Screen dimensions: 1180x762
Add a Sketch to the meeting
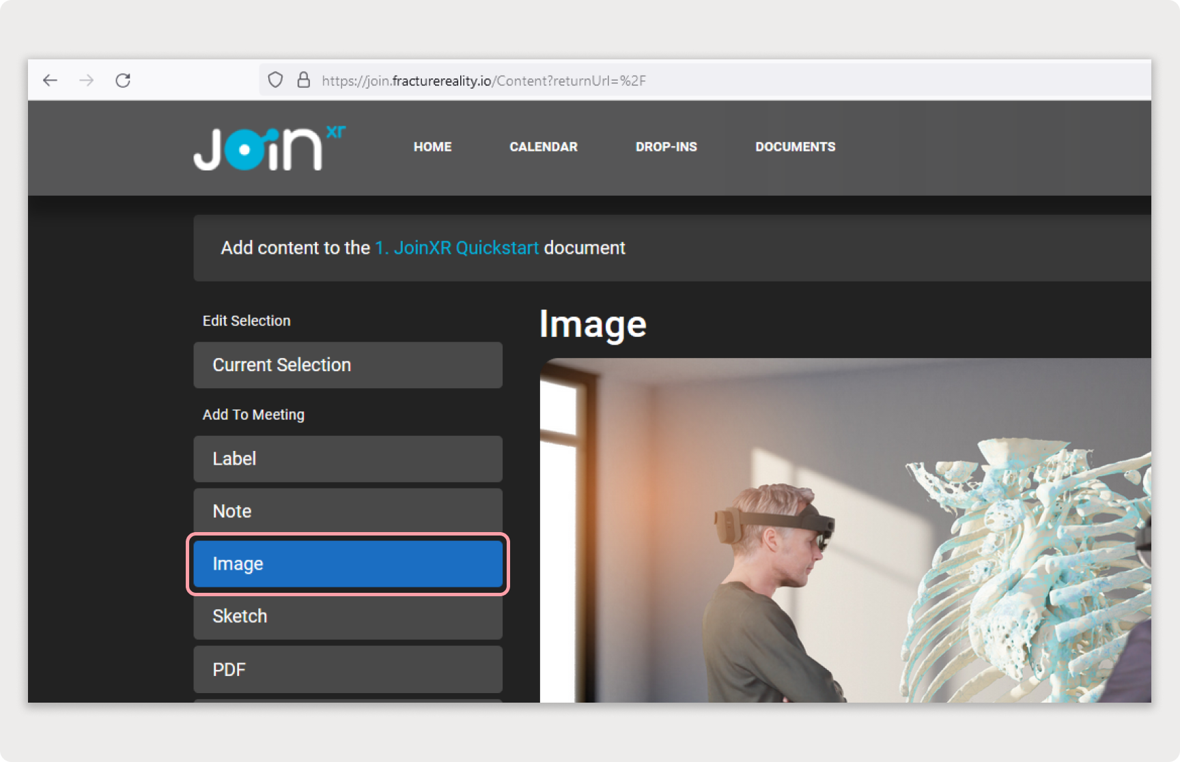348,616
